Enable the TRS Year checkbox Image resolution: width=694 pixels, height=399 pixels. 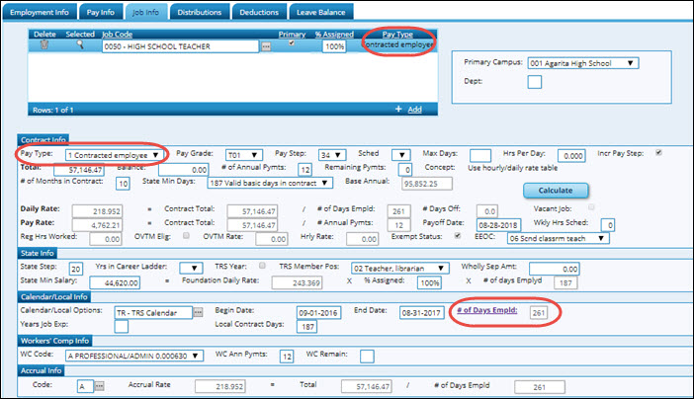click(260, 267)
